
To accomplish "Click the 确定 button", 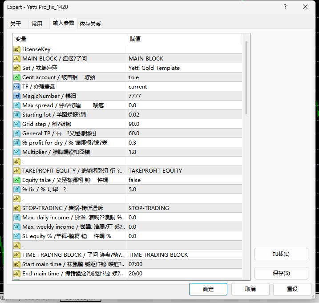I will [x=208, y=289].
